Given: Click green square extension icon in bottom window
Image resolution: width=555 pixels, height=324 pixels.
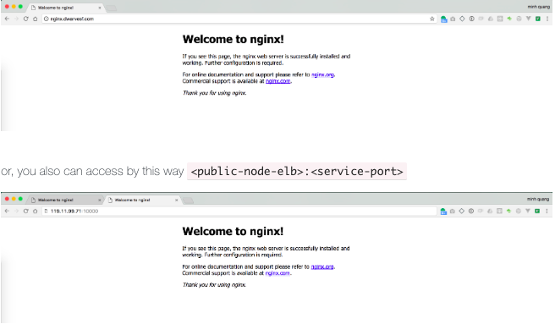Looking at the screenshot, I should 537,211.
